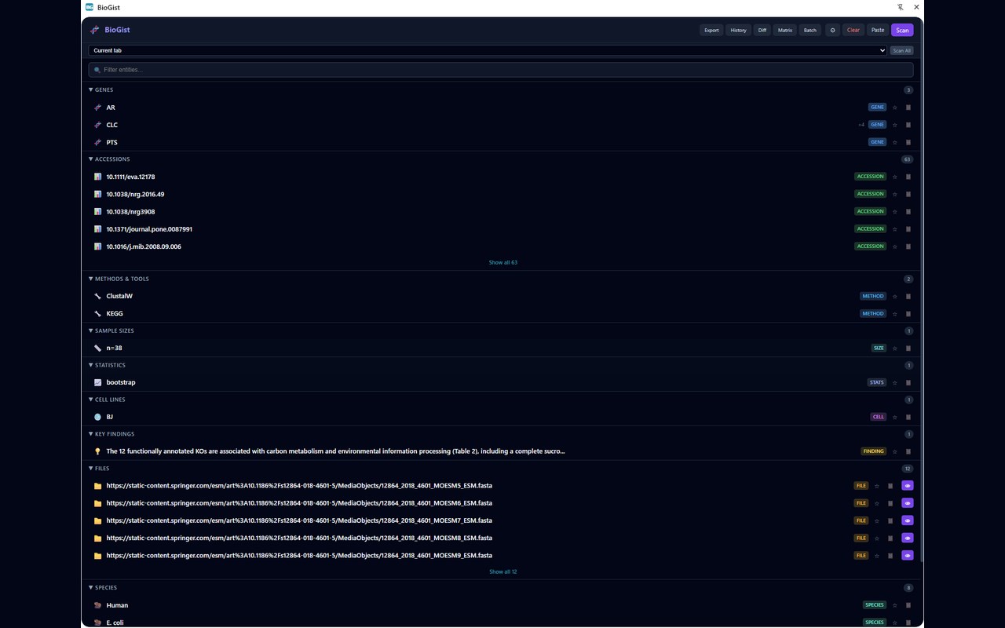The image size is (1005, 628).
Task: Click the purple Scan button
Action: tap(902, 30)
